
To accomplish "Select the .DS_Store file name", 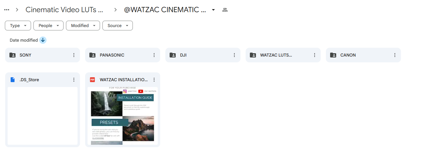I will coord(29,80).
